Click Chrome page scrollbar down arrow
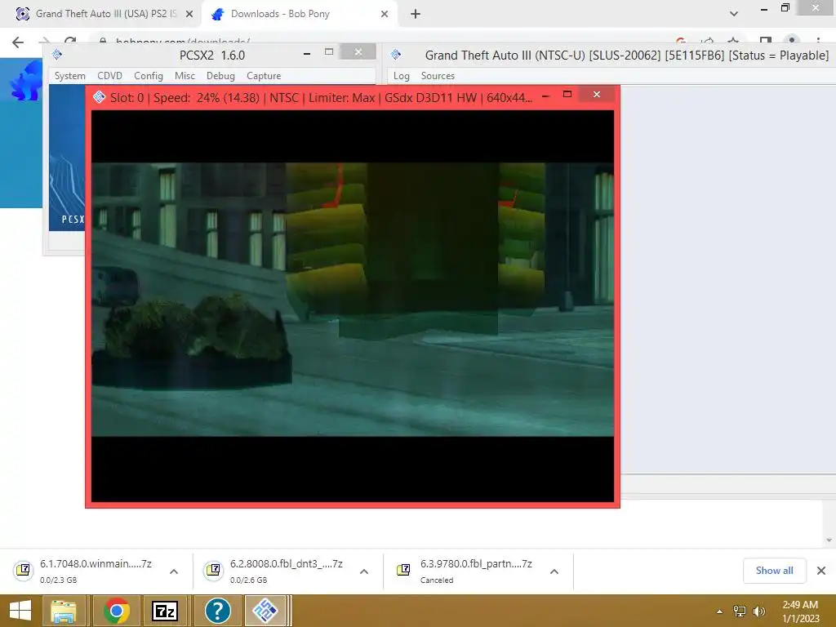 pos(829,540)
